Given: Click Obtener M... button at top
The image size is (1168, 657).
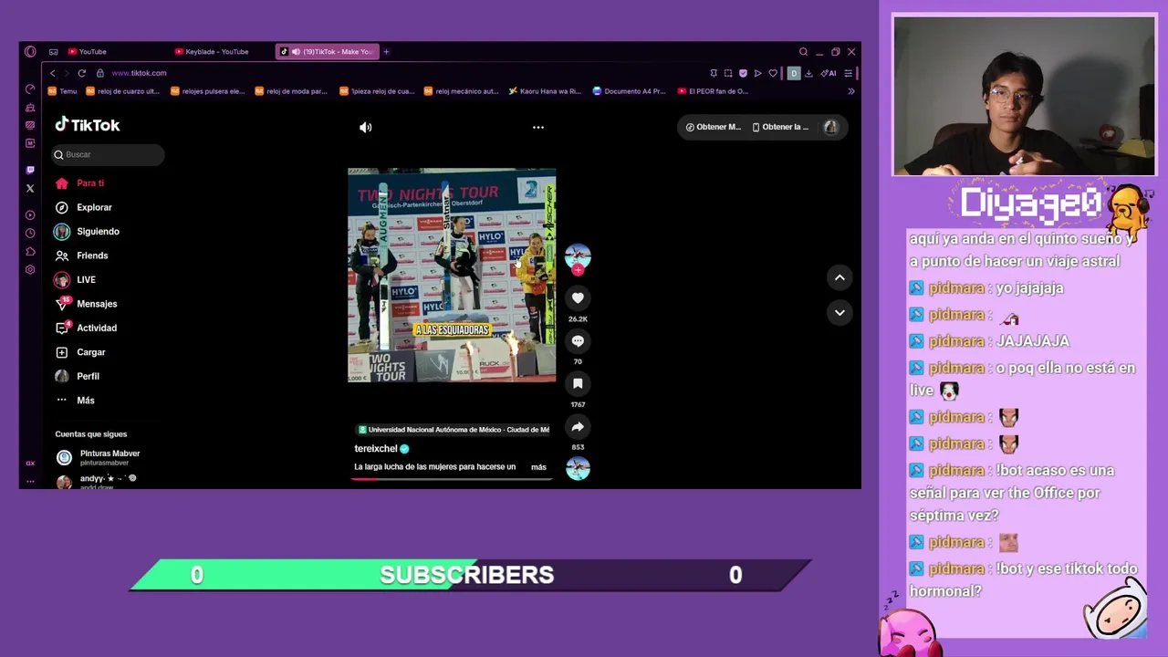Looking at the screenshot, I should (x=713, y=127).
